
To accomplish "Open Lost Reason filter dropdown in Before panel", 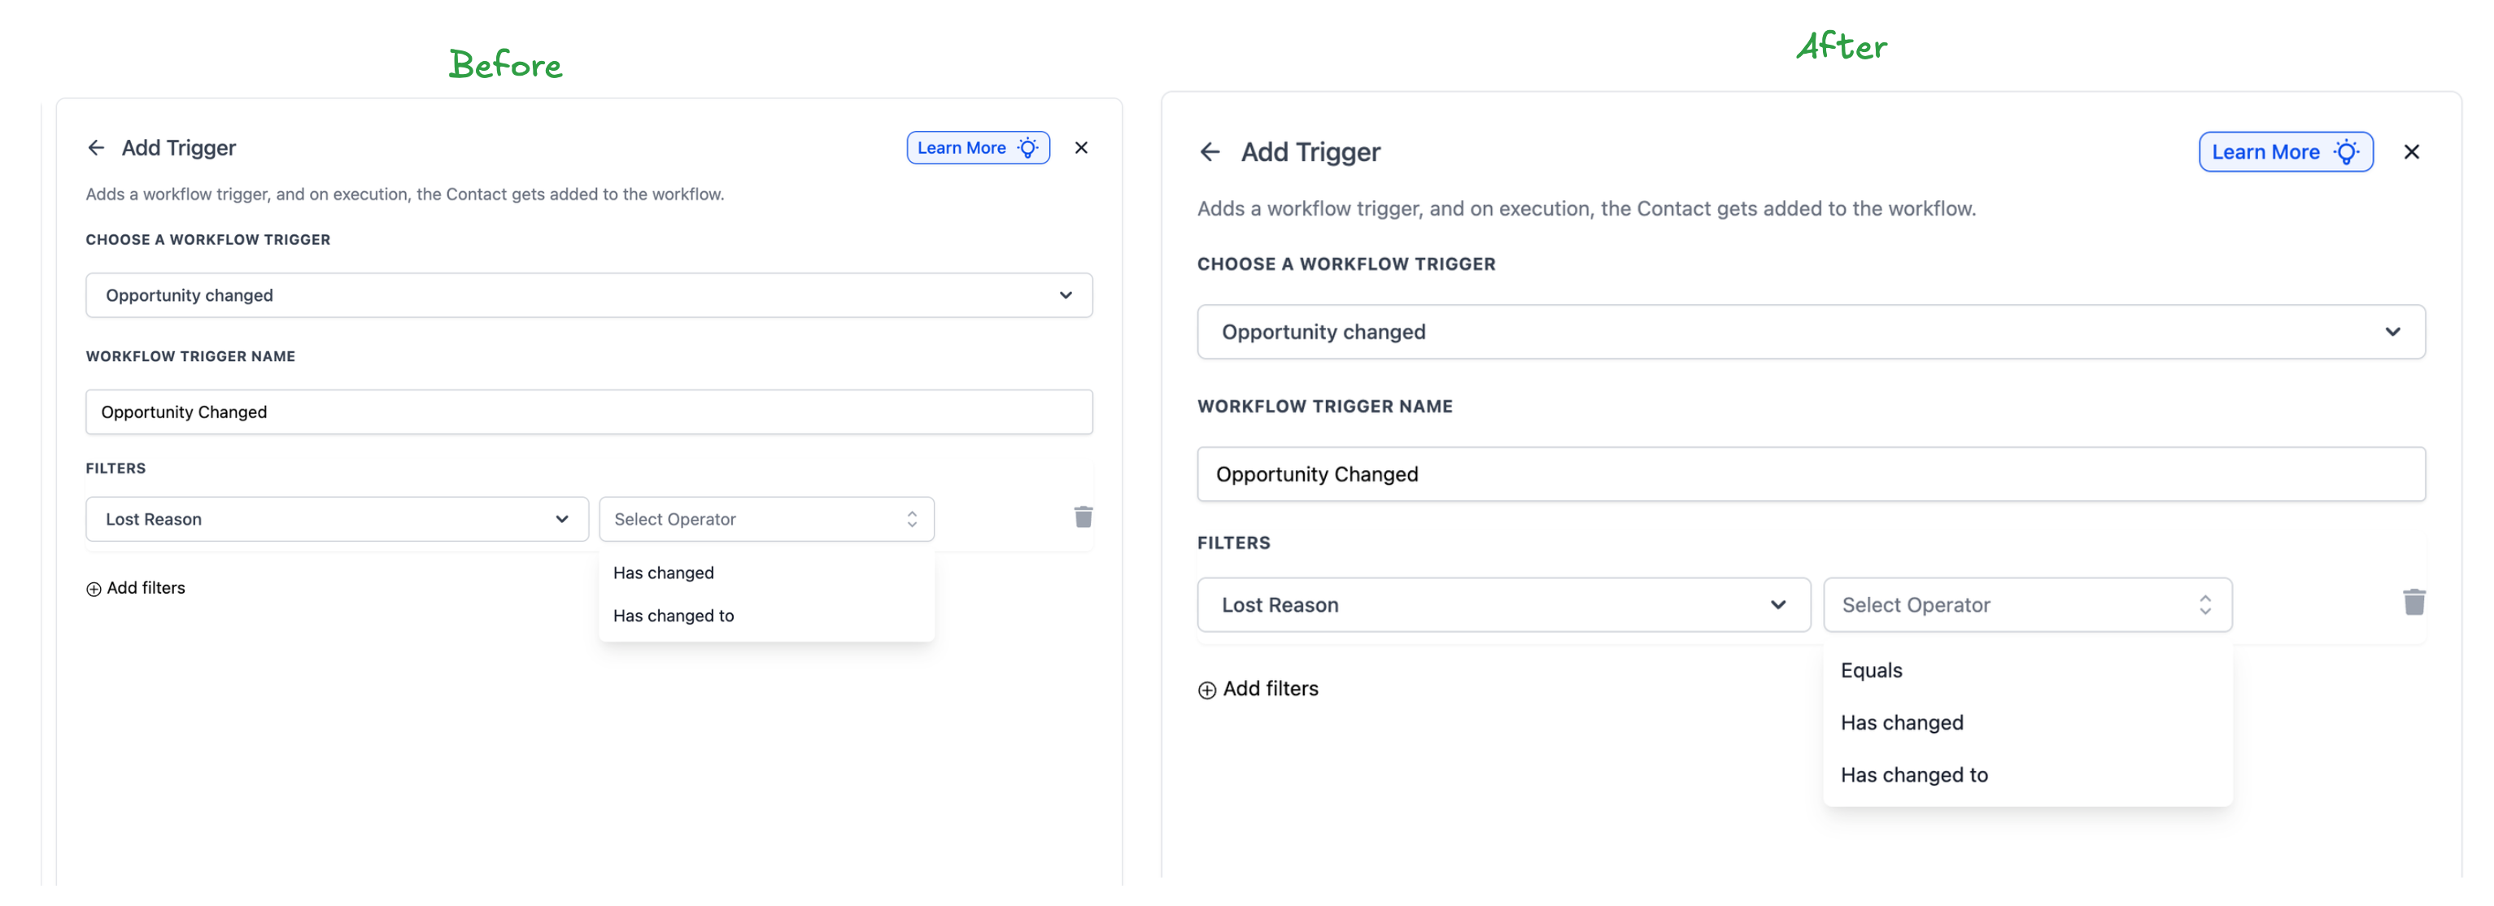I will coord(337,519).
